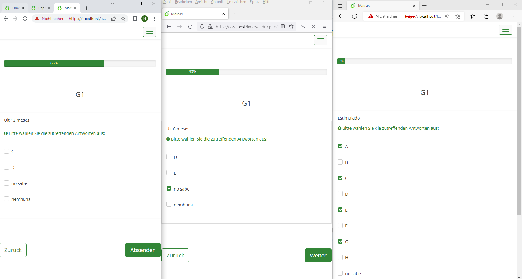Screen dimensions: 522x279
Task: Open Firefox toolbar overflow chevron
Action: 313,26
